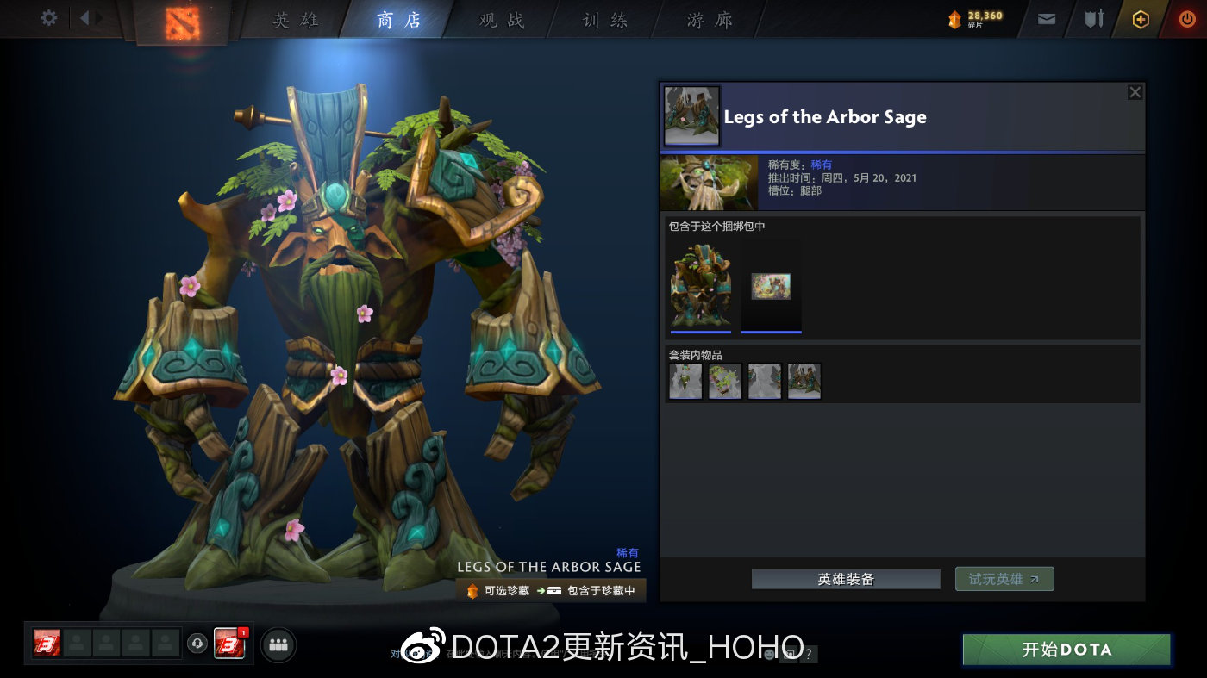This screenshot has width=1207, height=678.
Task: Switch to the 英雄 heroes tab
Action: coord(295,20)
